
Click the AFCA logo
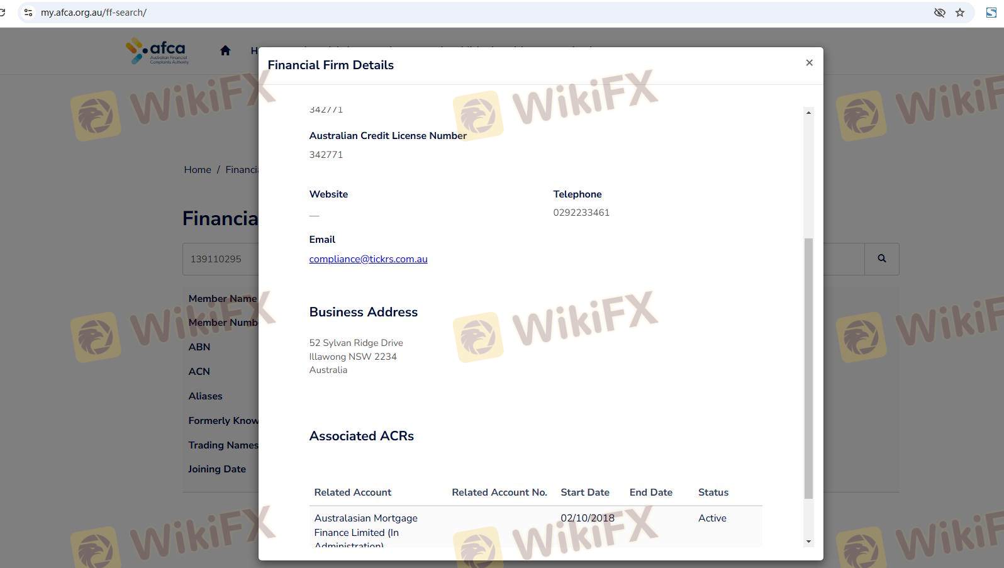[157, 51]
